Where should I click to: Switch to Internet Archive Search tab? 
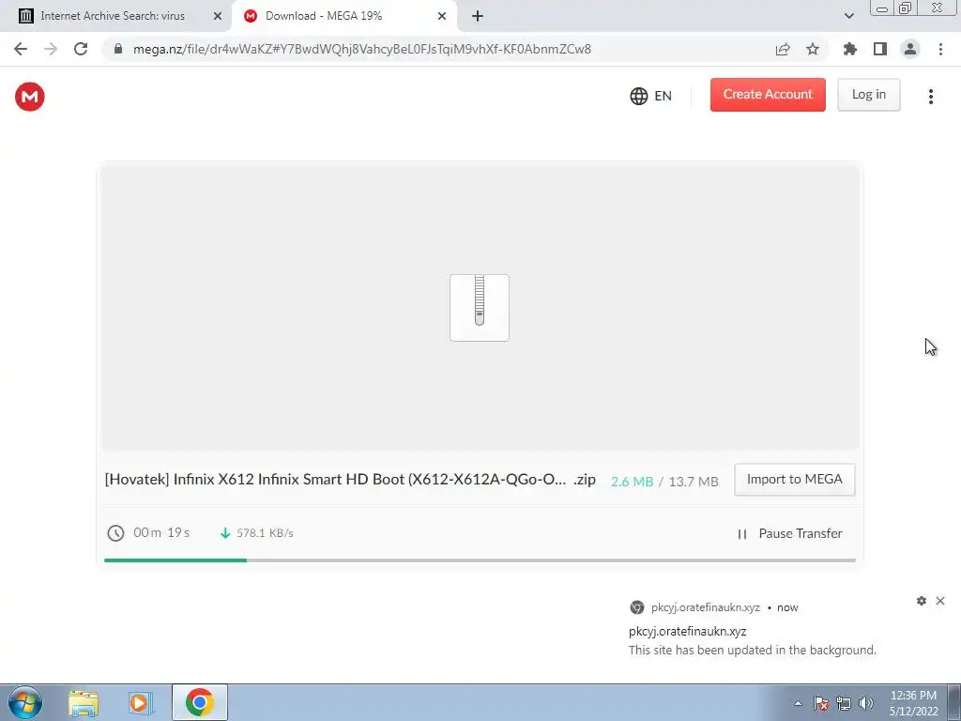point(113,16)
